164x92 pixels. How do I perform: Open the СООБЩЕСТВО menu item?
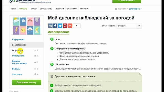coord(46,9)
